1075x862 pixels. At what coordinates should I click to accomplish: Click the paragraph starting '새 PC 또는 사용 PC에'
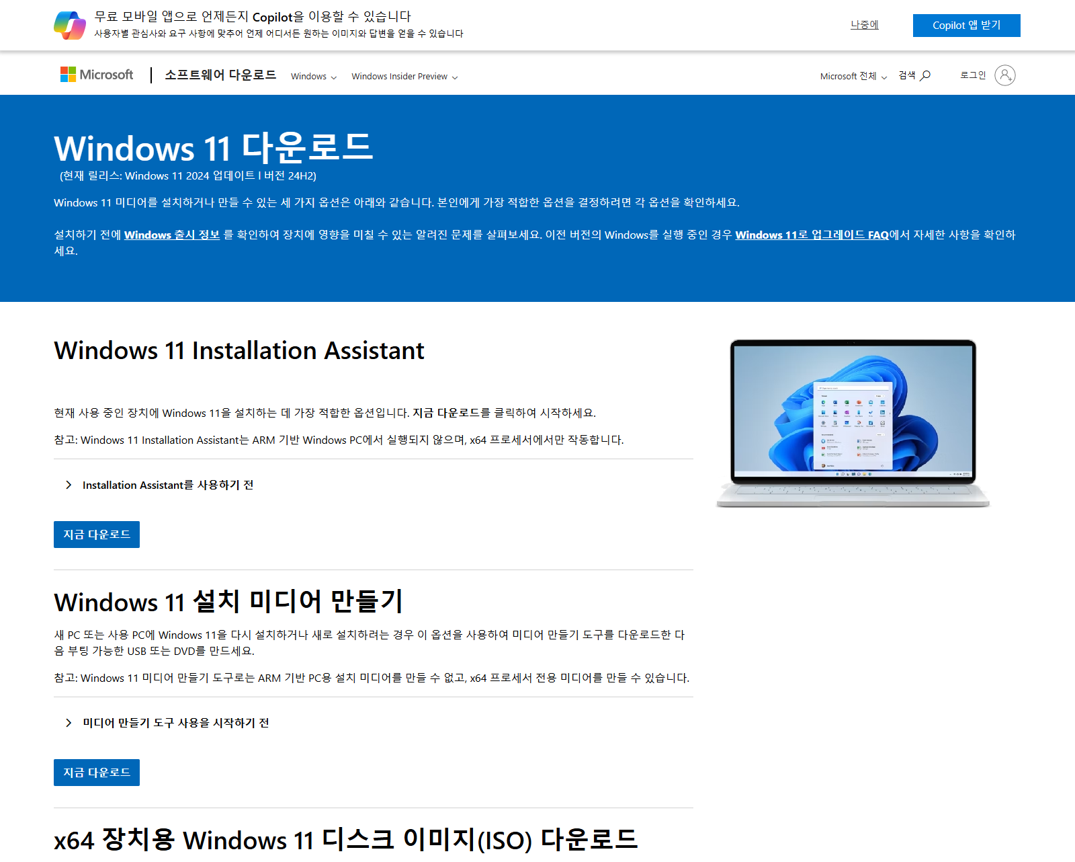[x=370, y=643]
